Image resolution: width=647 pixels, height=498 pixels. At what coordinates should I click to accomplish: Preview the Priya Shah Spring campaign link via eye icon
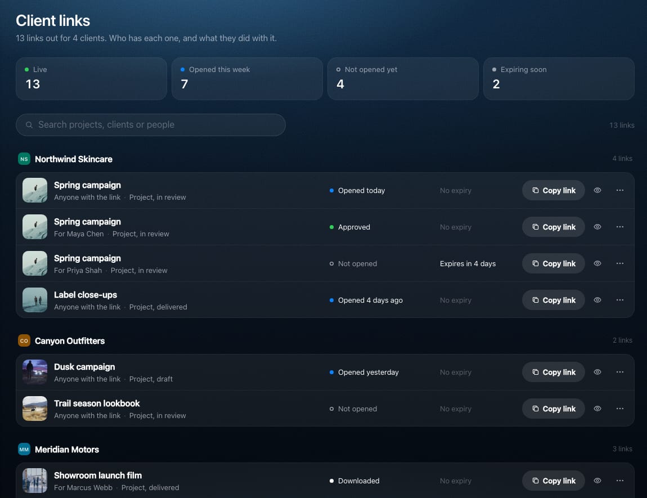click(x=597, y=263)
